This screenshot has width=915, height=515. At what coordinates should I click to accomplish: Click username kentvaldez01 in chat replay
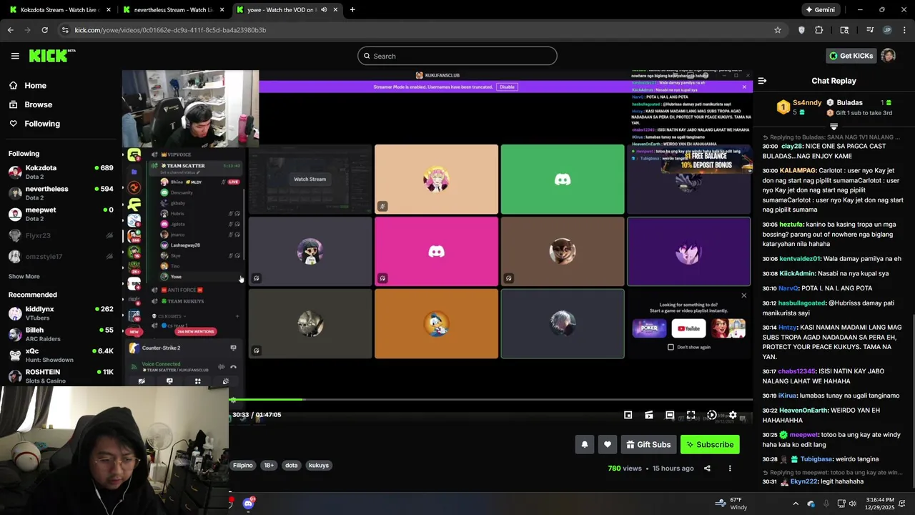(801, 259)
